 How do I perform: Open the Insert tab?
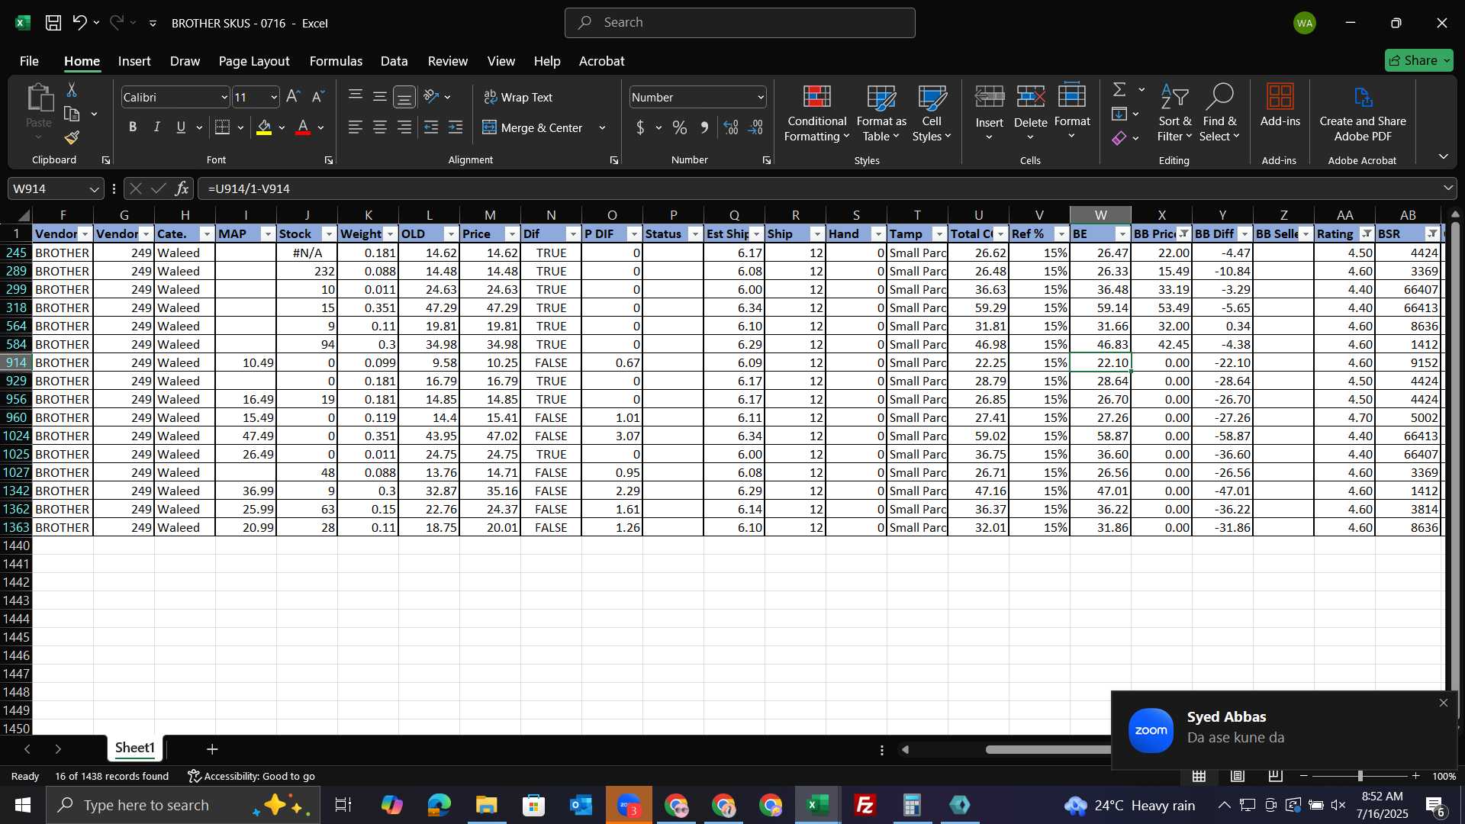[x=134, y=61]
